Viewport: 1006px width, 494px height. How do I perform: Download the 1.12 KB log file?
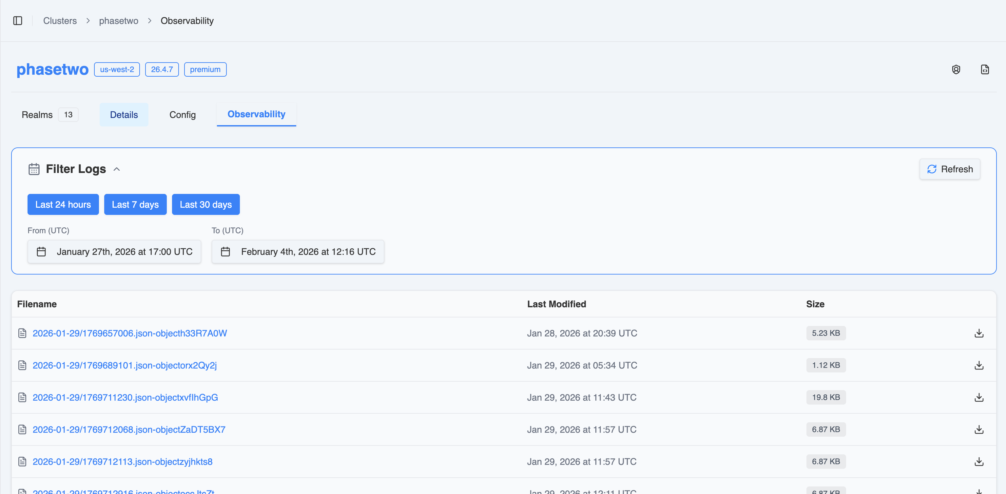pyautogui.click(x=979, y=365)
